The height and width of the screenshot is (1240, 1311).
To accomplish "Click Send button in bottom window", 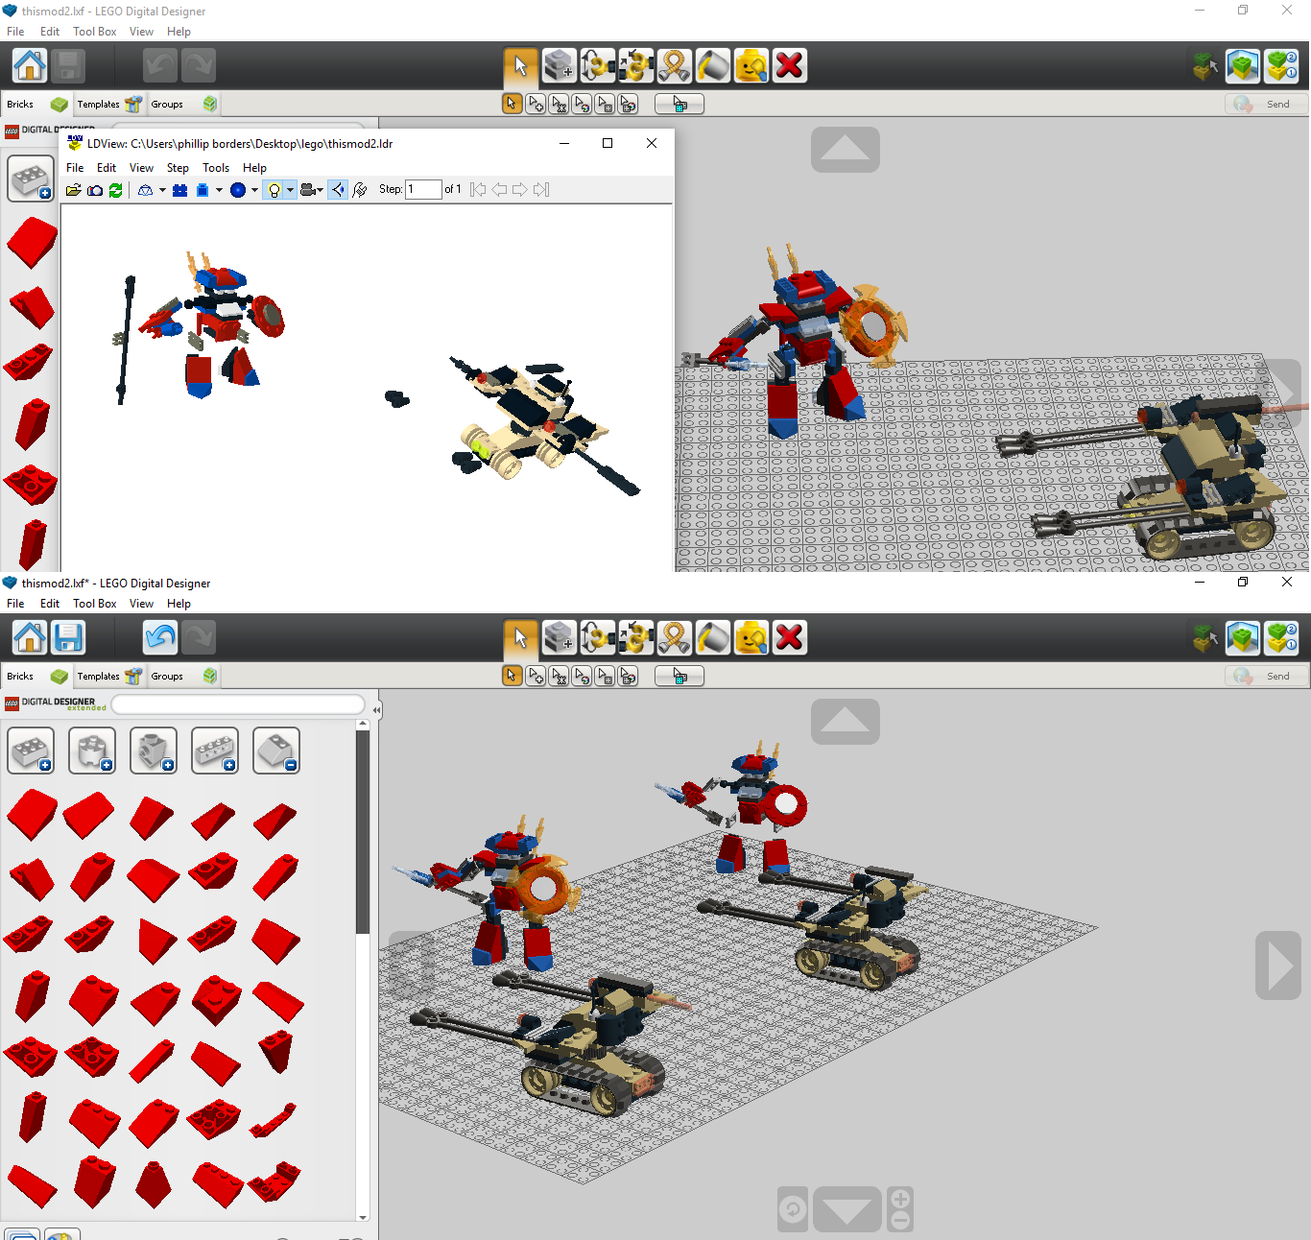I will [x=1267, y=676].
